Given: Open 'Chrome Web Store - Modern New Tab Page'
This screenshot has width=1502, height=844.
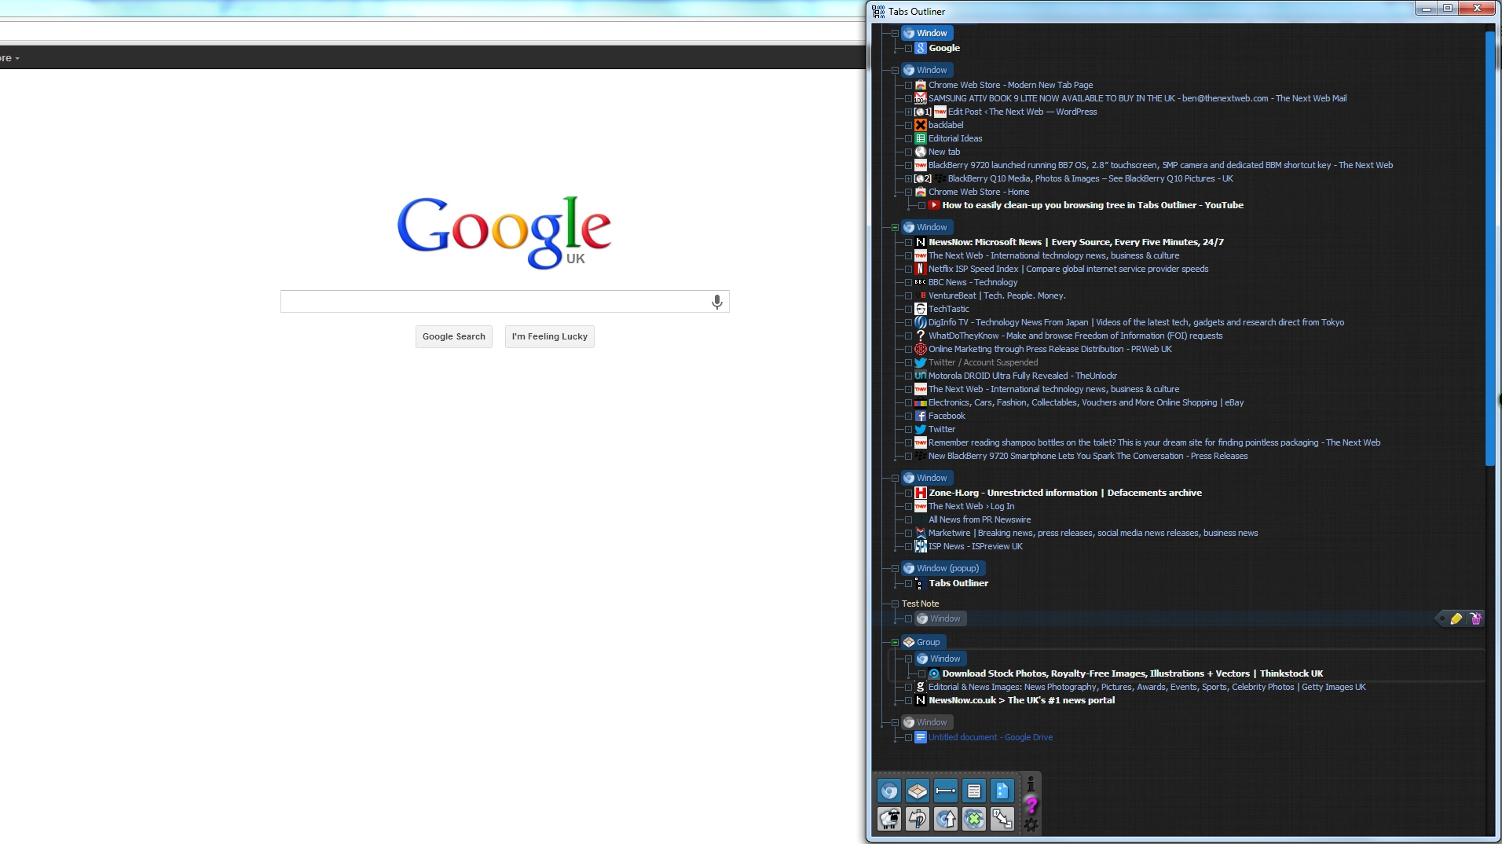Looking at the screenshot, I should (1010, 85).
